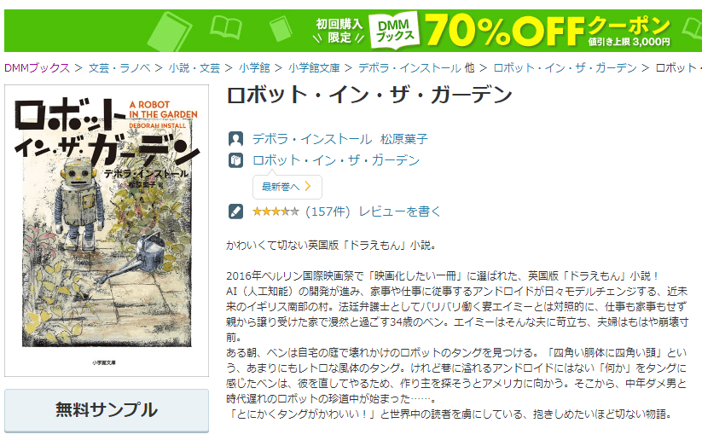Viewport: 702px width, 446px height.
Task: Open the DMMブックス breadcrumb link
Action: (38, 68)
